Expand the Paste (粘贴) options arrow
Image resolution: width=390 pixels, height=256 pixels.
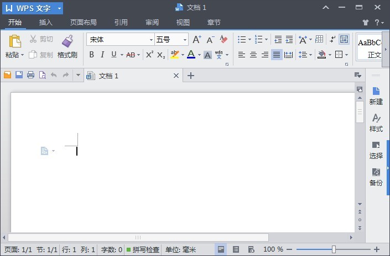coord(22,55)
